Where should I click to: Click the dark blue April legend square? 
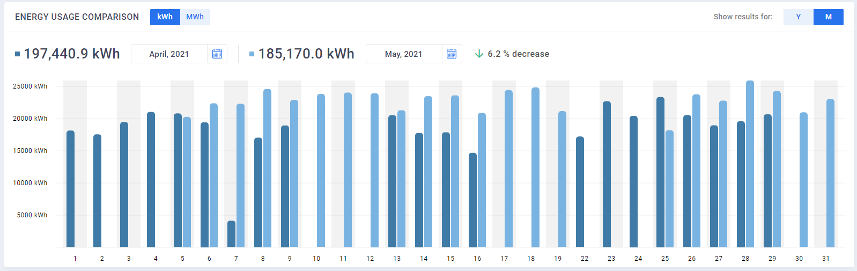(18, 54)
